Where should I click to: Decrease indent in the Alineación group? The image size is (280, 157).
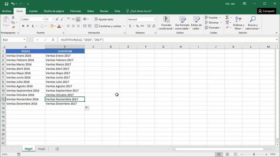coord(84,26)
